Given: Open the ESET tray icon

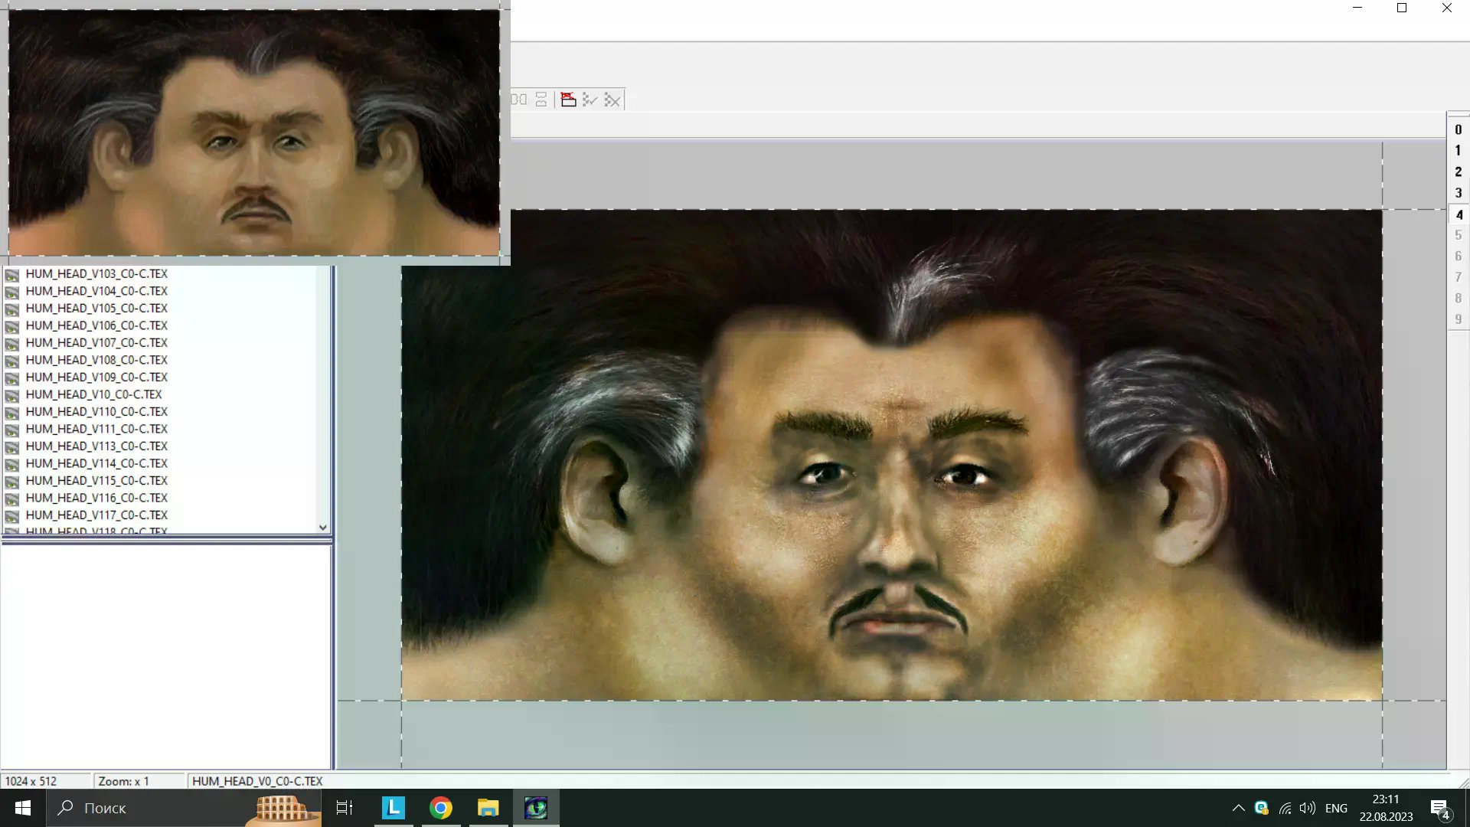Looking at the screenshot, I should click(1261, 808).
